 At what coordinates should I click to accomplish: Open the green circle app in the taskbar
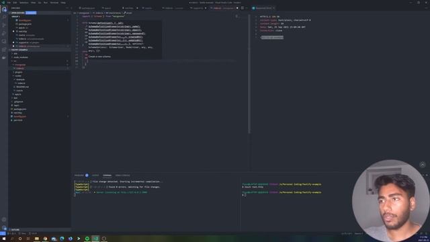tap(87, 239)
